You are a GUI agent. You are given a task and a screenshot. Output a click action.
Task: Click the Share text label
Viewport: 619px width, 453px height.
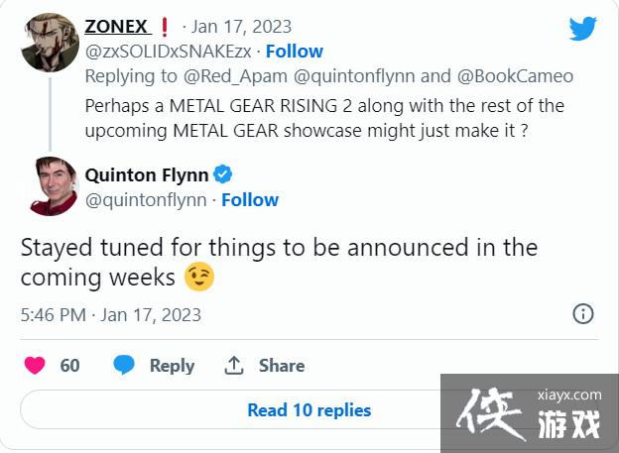click(x=282, y=366)
